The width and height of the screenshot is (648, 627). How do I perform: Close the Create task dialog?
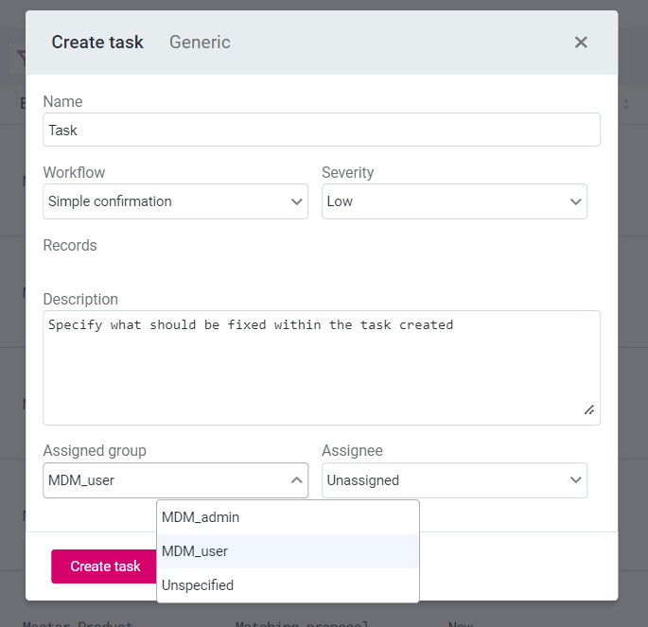(x=581, y=43)
